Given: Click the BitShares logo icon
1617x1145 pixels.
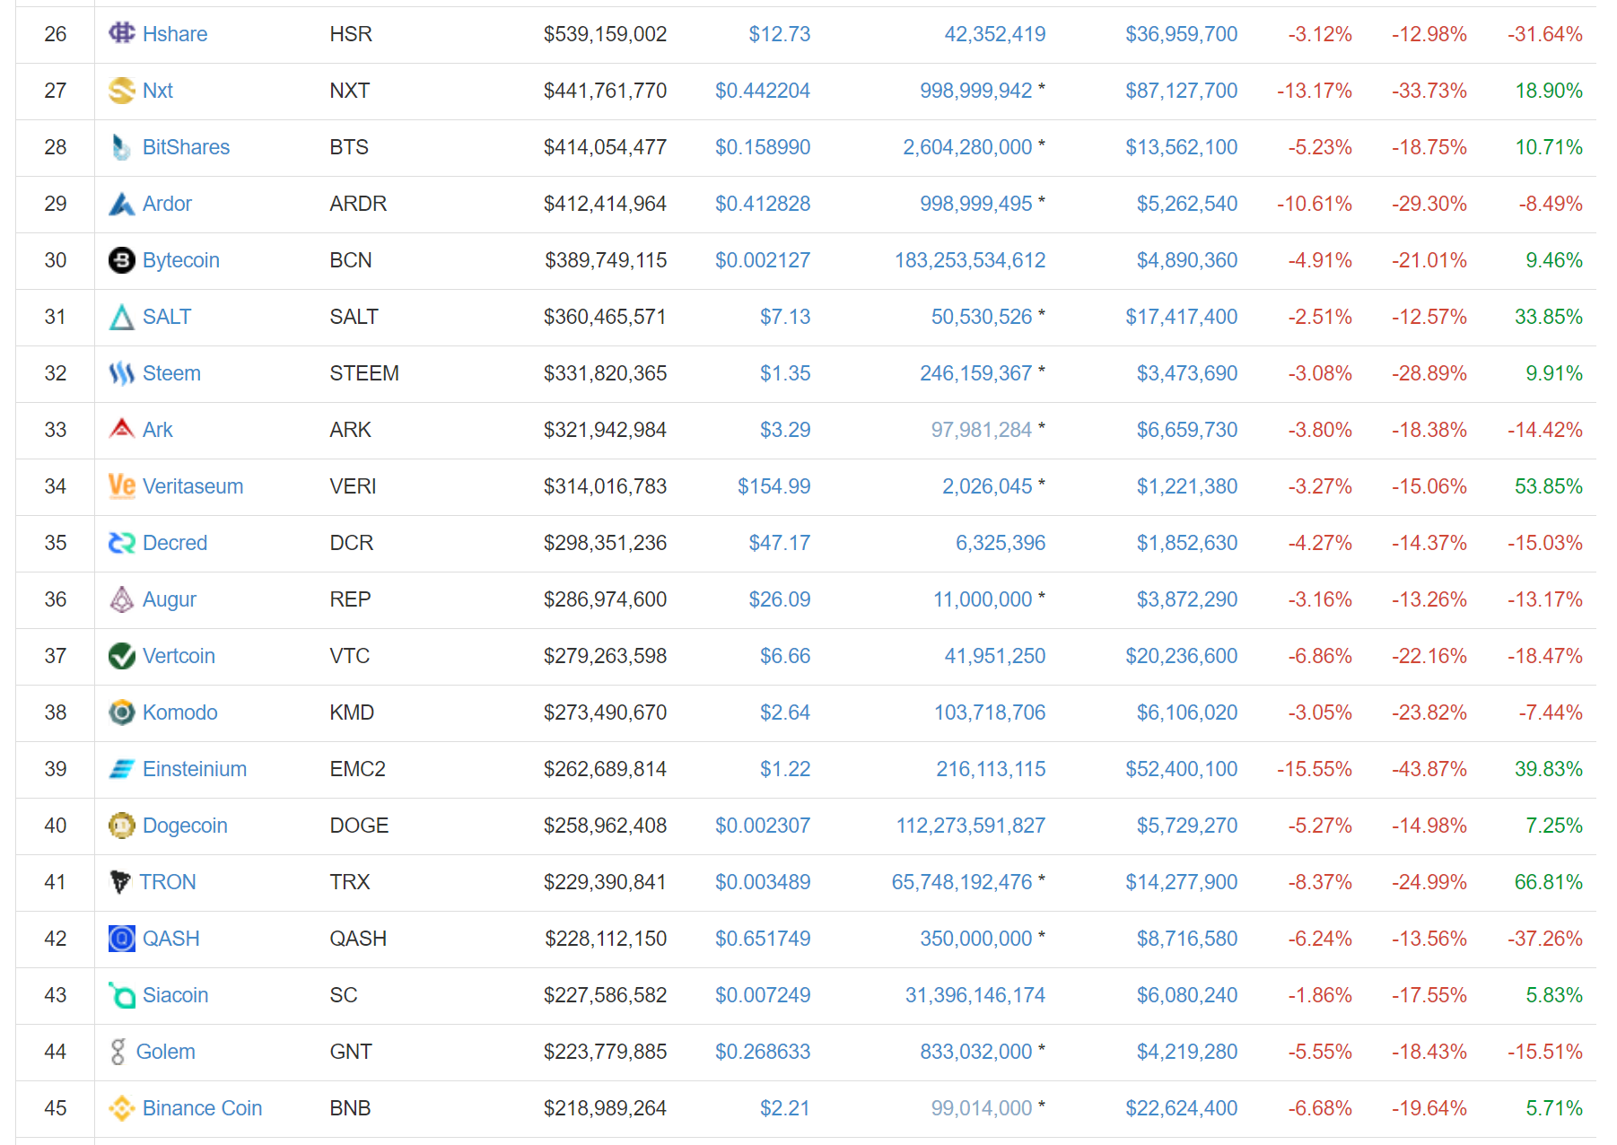Looking at the screenshot, I should pyautogui.click(x=121, y=147).
